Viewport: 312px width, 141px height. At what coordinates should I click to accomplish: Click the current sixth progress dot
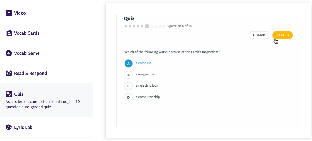coord(147,26)
